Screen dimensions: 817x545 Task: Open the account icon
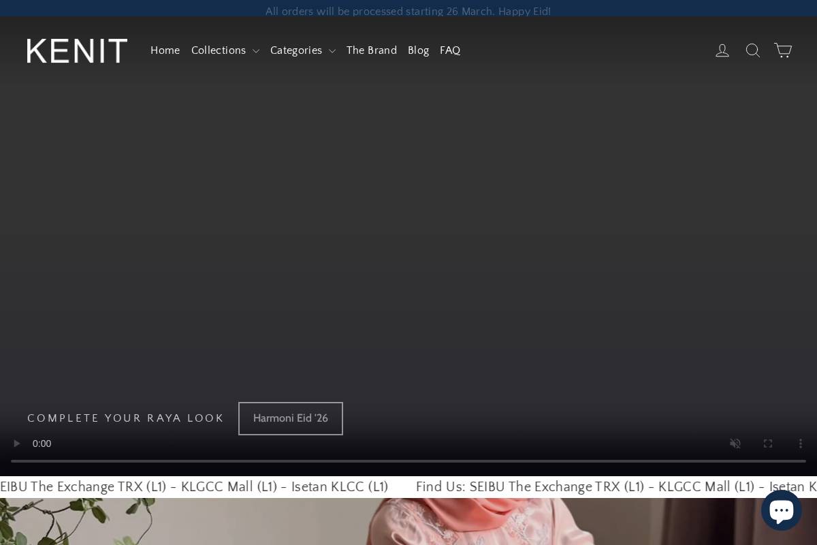pyautogui.click(x=722, y=50)
